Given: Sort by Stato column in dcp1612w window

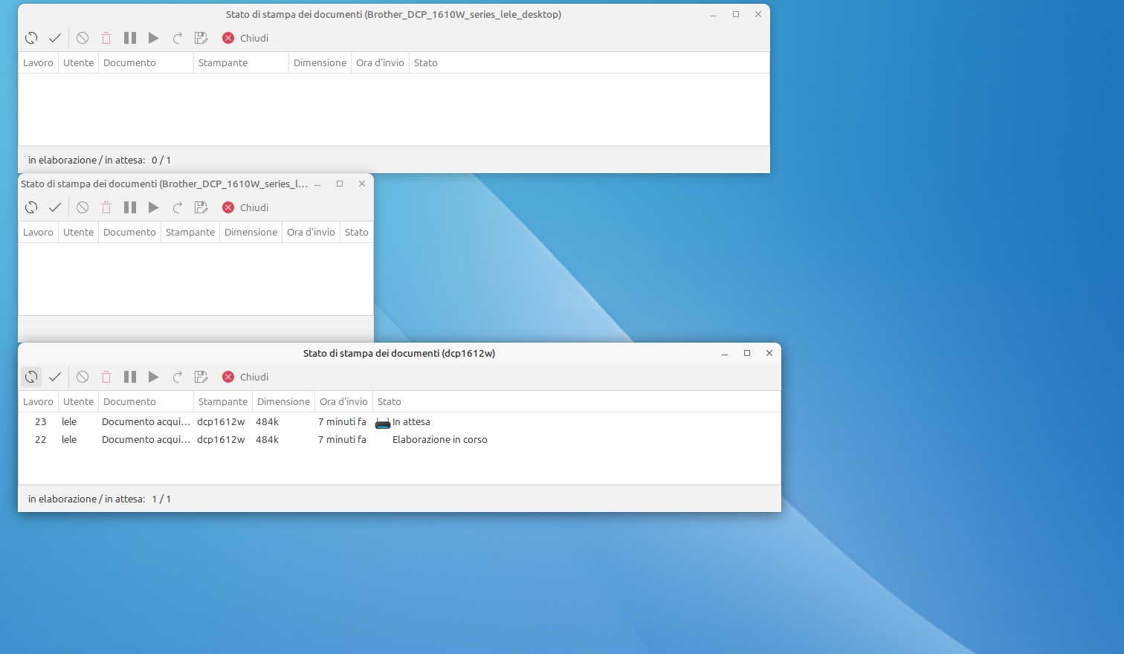Looking at the screenshot, I should click(576, 401).
